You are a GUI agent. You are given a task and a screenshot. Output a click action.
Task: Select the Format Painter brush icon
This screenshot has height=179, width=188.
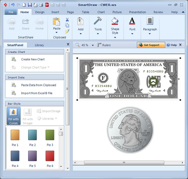tap(67, 31)
